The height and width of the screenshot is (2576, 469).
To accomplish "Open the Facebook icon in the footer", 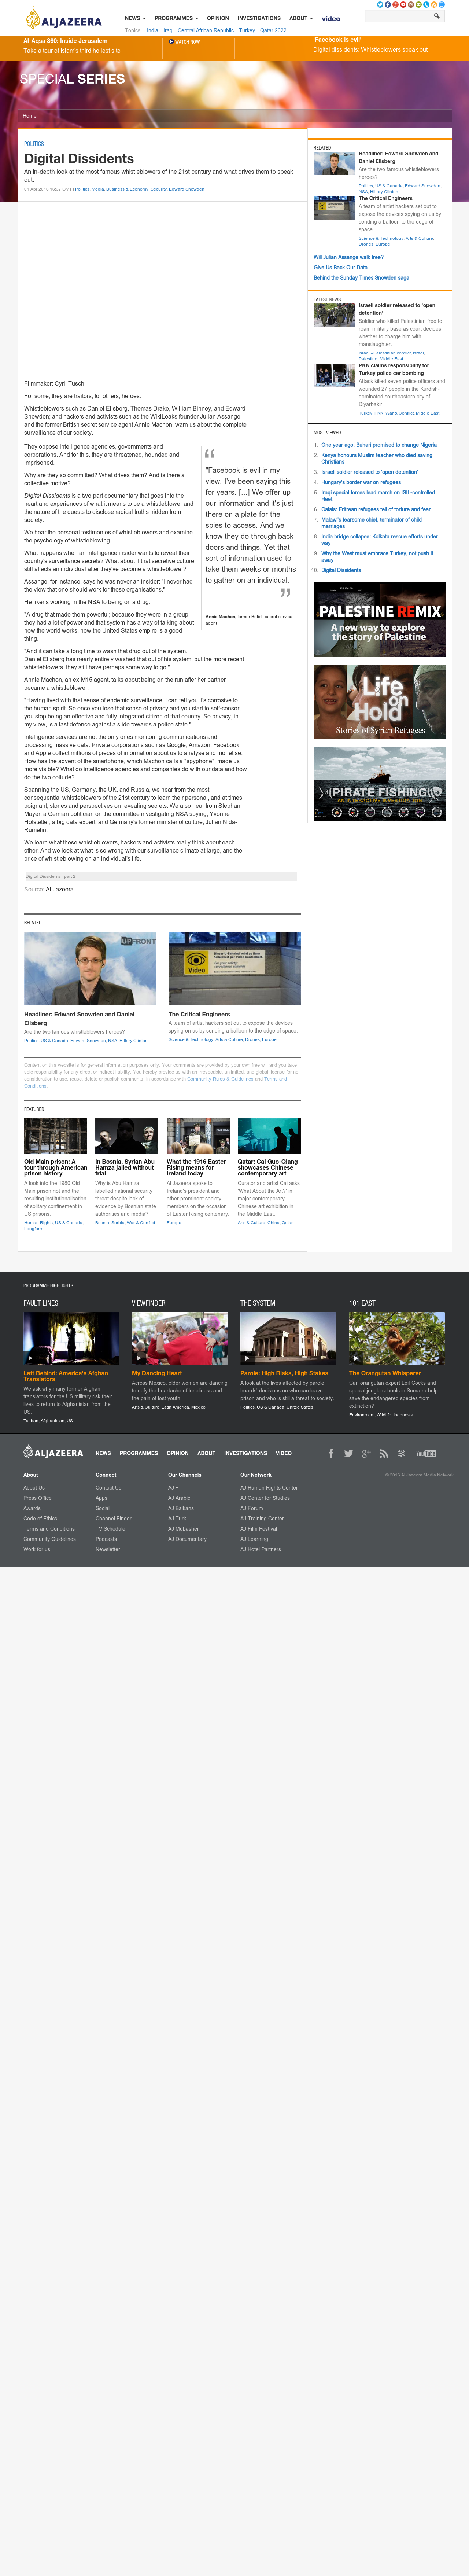I will click(x=331, y=1453).
